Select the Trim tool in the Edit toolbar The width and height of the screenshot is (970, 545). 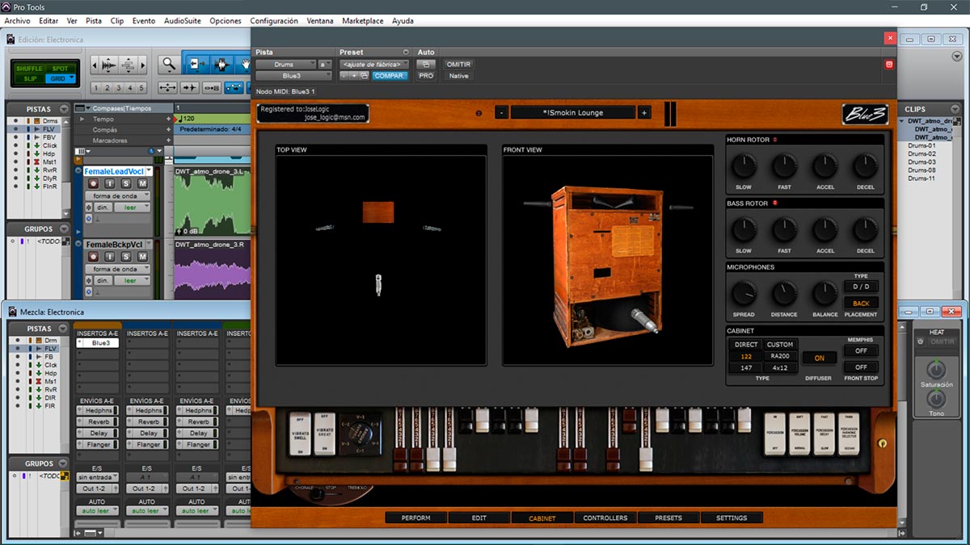pyautogui.click(x=195, y=65)
